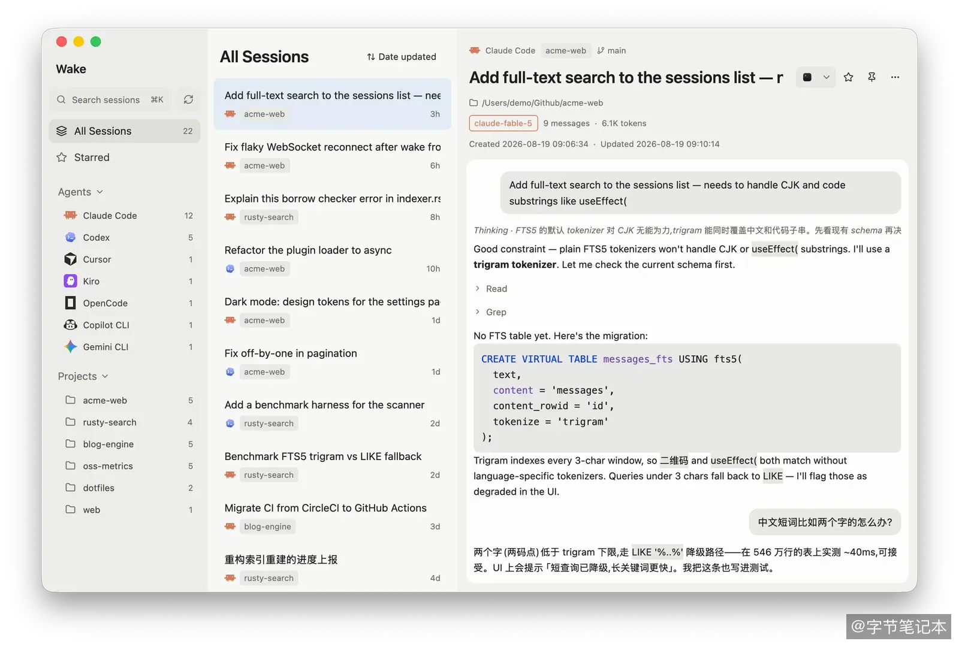Open session Add a benchmark harness for the scanner
Screen dimensions: 959x647
coord(333,413)
